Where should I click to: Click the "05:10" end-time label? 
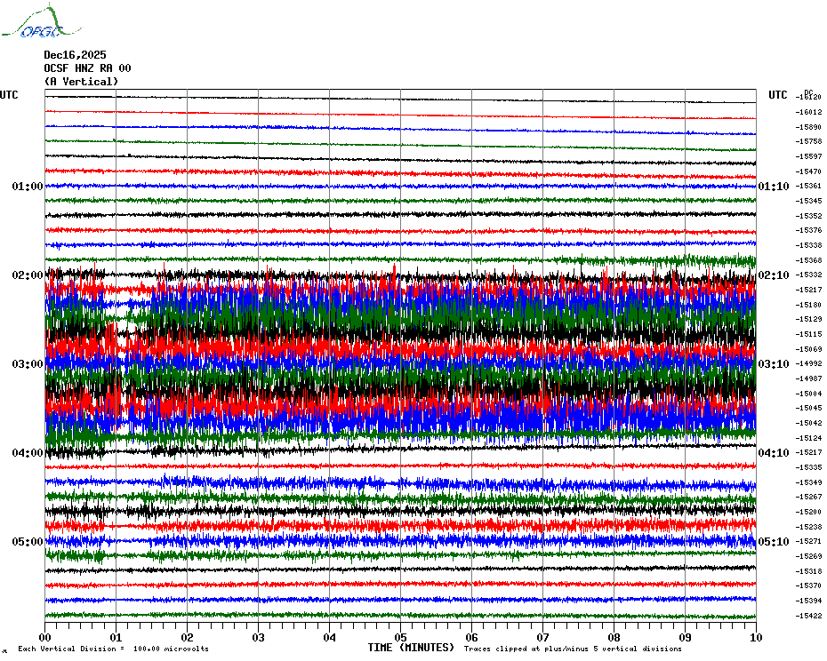(x=774, y=542)
